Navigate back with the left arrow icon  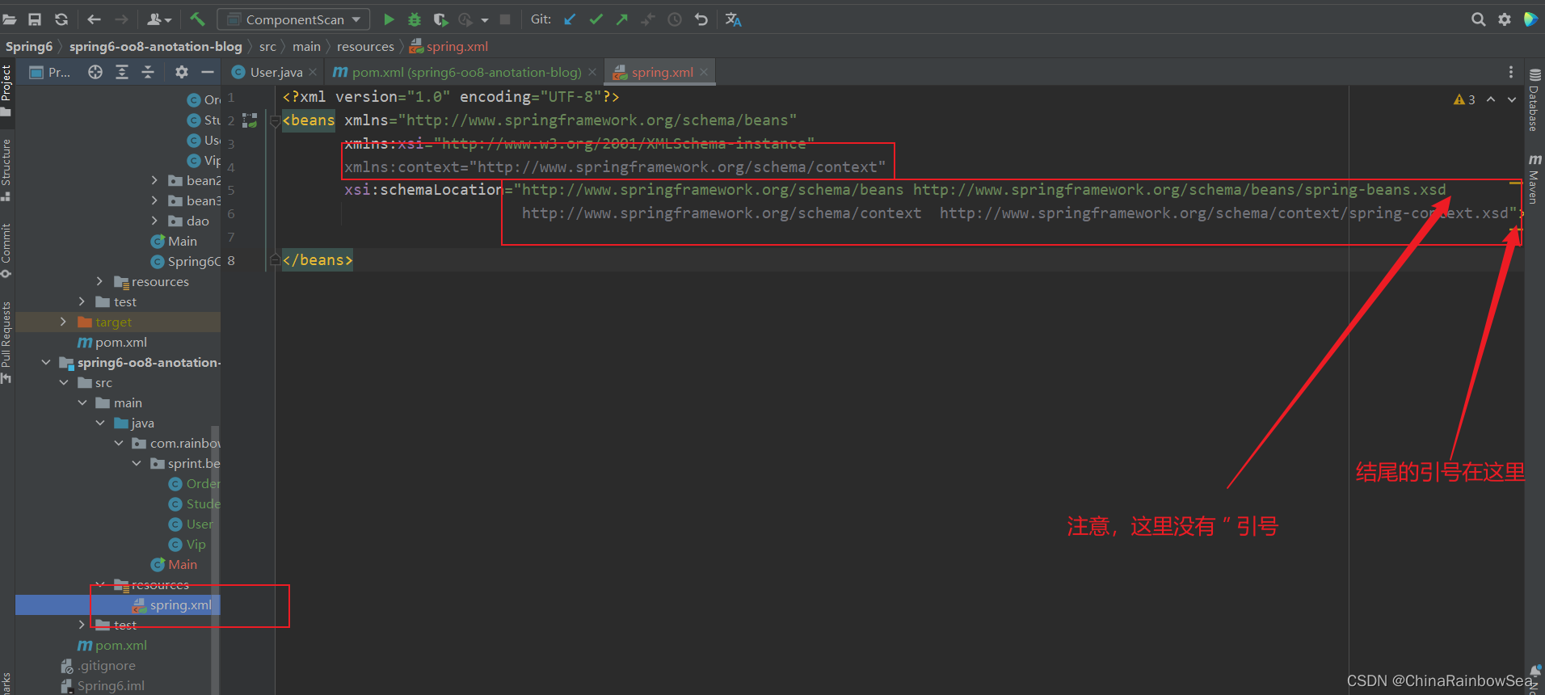coord(94,19)
